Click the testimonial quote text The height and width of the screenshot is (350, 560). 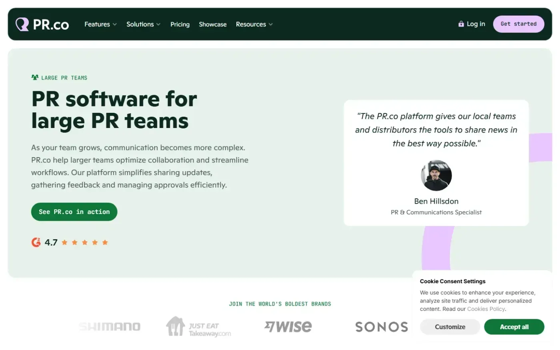[x=436, y=130]
